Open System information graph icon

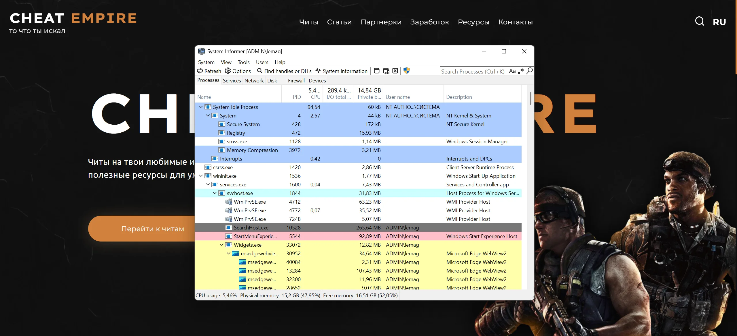318,71
